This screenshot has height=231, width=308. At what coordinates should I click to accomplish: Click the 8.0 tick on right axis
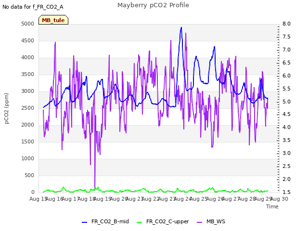click(x=286, y=24)
